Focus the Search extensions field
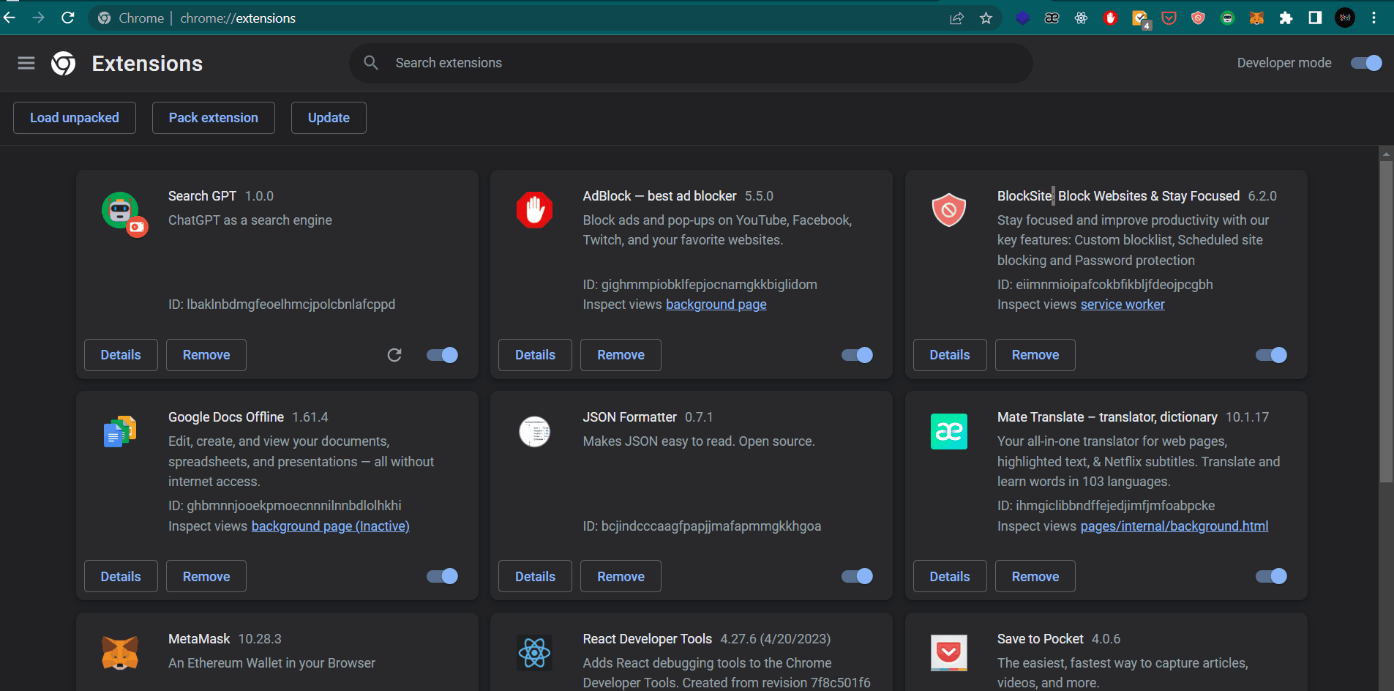1394x691 pixels. (x=691, y=63)
